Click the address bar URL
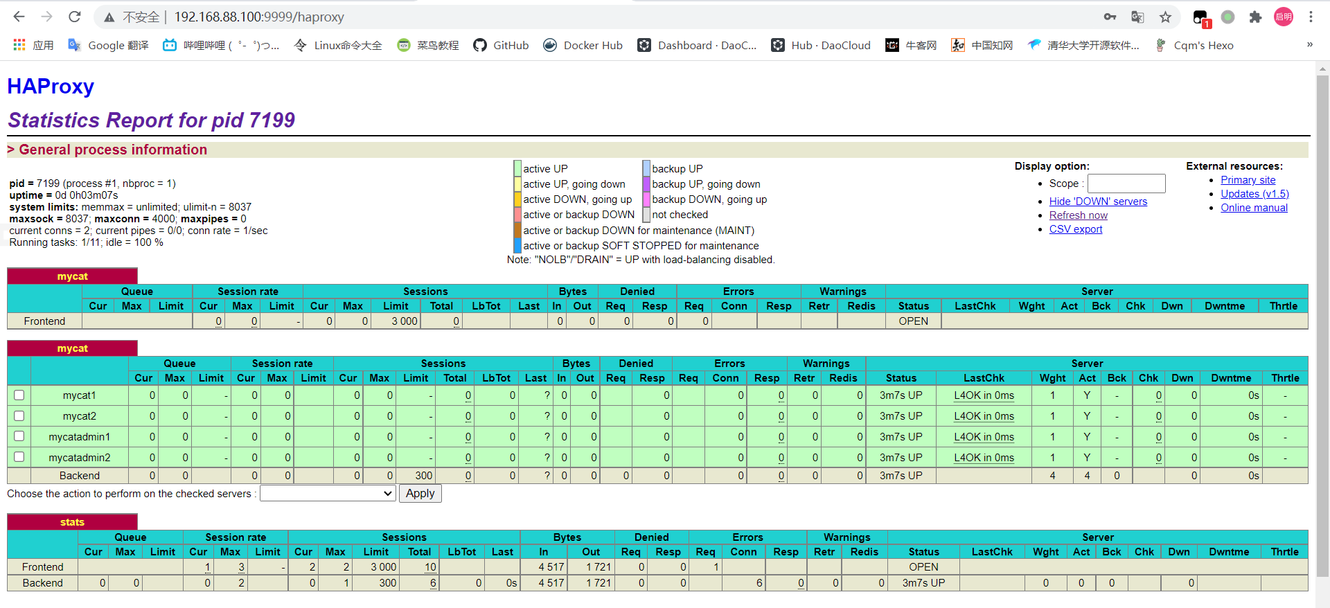Image resolution: width=1330 pixels, height=608 pixels. click(x=259, y=17)
